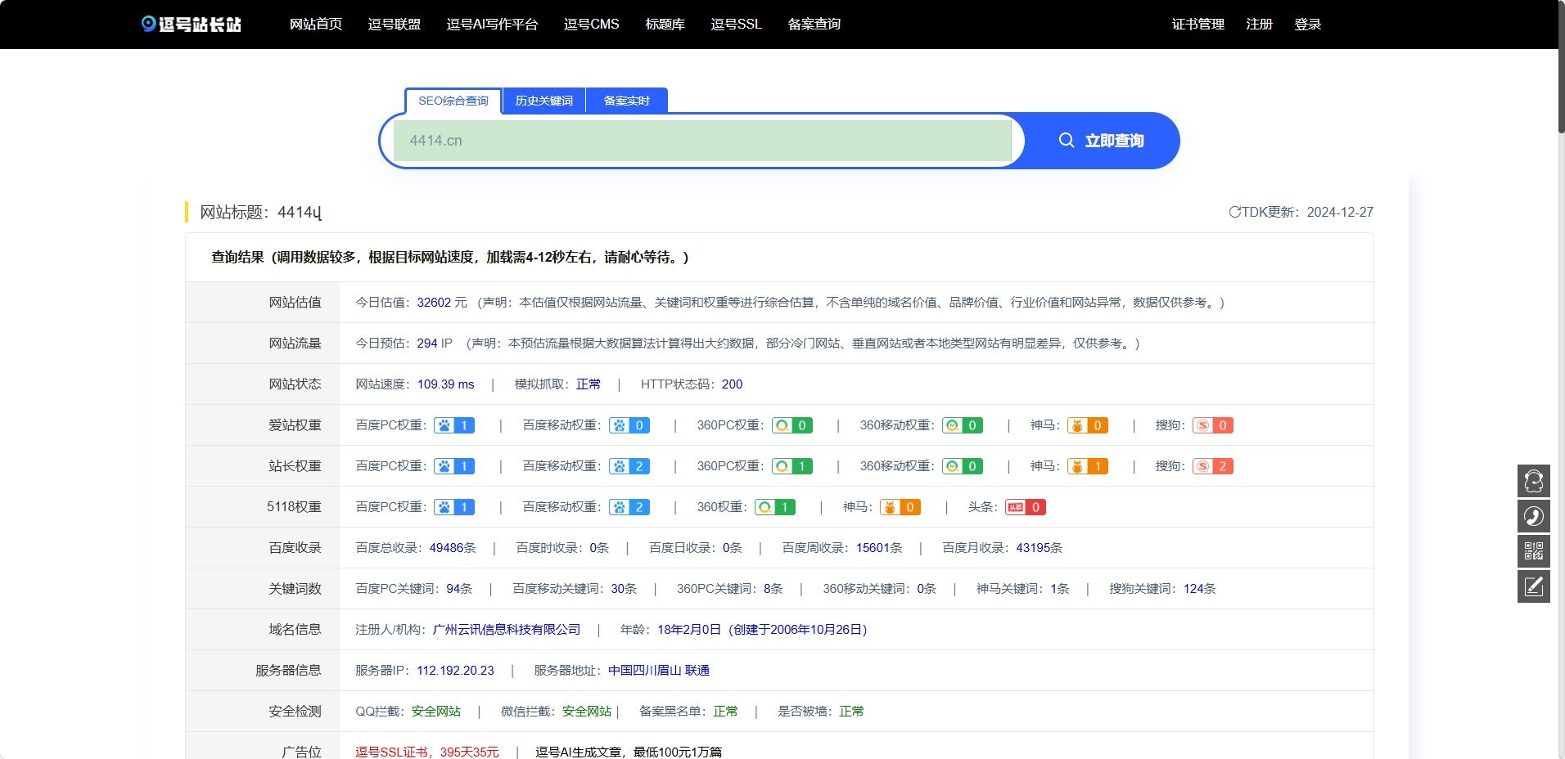
Task: Open 标题库 menu item
Action: tap(665, 24)
